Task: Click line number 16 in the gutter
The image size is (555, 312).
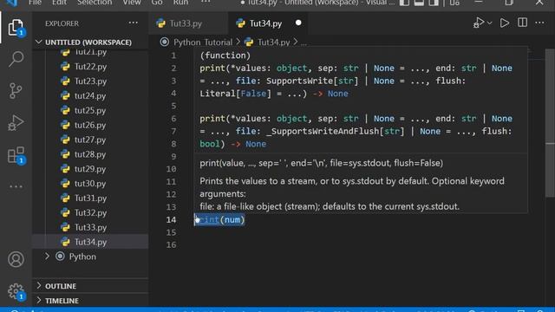Action: 172,244
